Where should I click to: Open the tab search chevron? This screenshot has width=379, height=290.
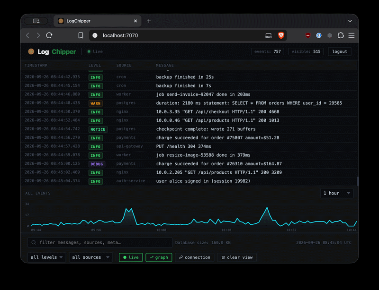click(350, 21)
